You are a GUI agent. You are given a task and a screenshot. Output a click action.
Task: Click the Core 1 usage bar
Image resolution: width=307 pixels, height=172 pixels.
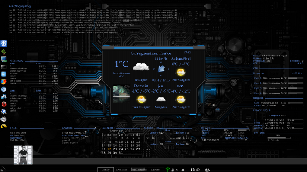pos(295,78)
